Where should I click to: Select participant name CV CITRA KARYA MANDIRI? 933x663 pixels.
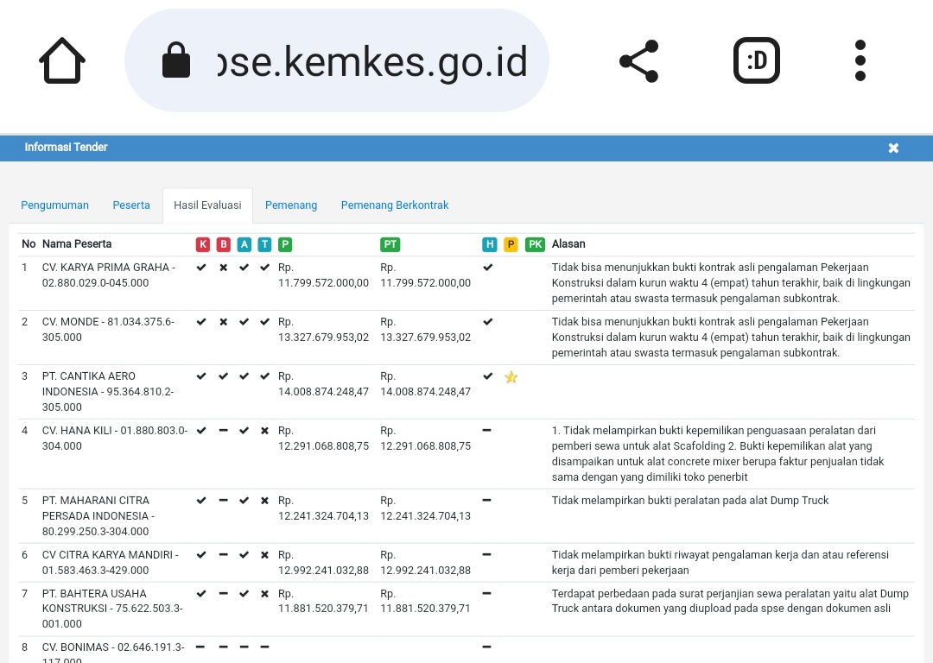111,563
